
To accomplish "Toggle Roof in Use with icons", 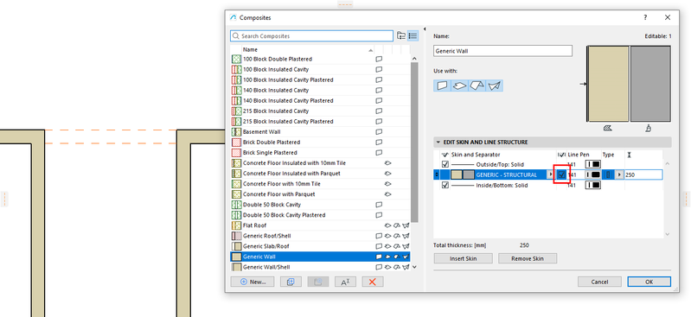I will pyautogui.click(x=477, y=86).
